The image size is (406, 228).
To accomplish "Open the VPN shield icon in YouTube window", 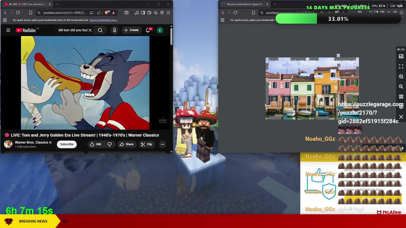I will [162, 13].
